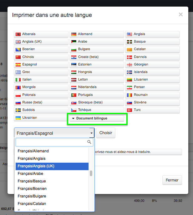
Task: Choose Français/Anglais option
Action: (x=52, y=159)
